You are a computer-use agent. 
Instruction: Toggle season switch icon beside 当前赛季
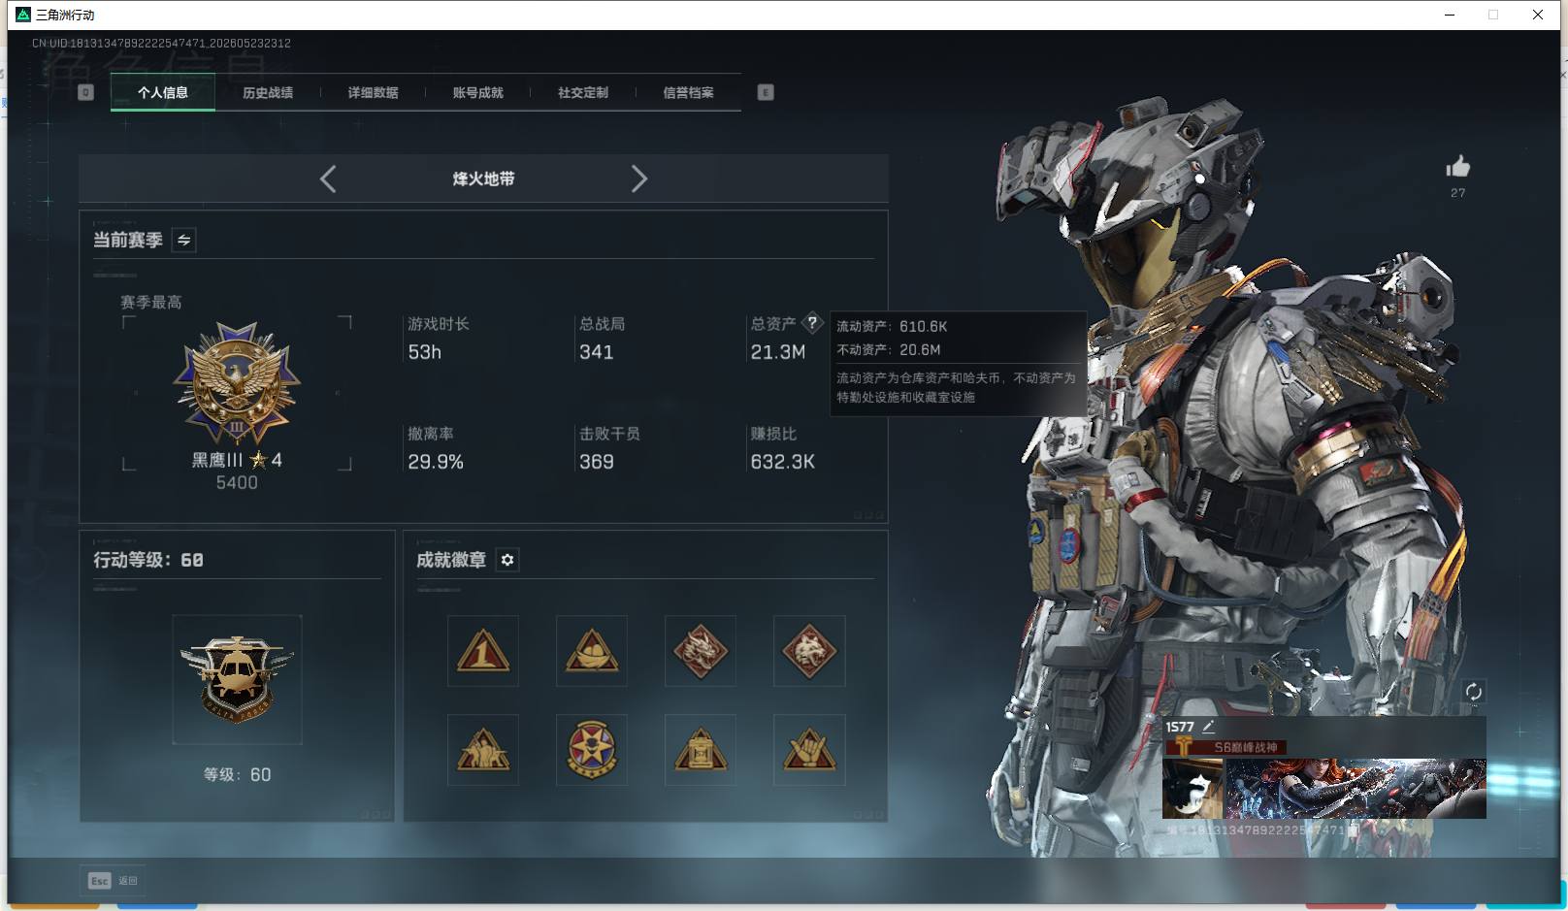coord(184,240)
